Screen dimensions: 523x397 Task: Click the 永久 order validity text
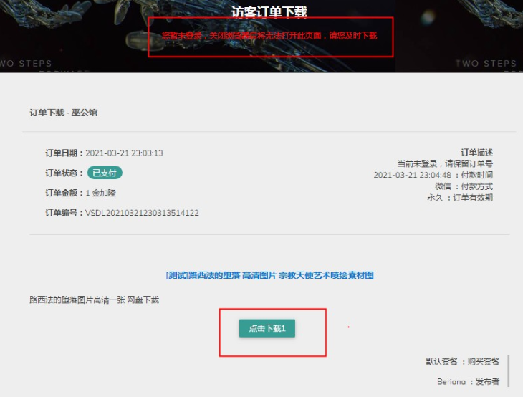(435, 198)
